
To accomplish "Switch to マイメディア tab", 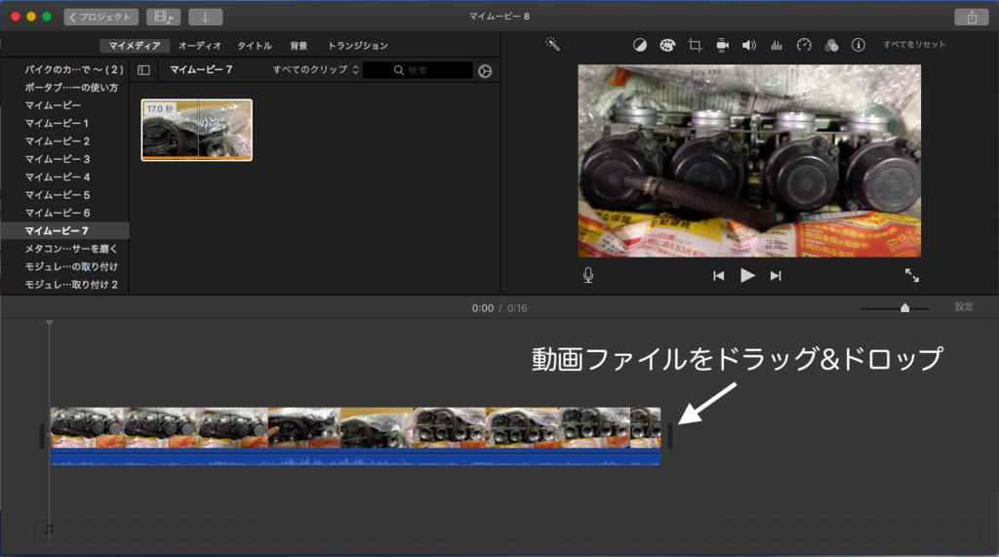I will [135, 46].
